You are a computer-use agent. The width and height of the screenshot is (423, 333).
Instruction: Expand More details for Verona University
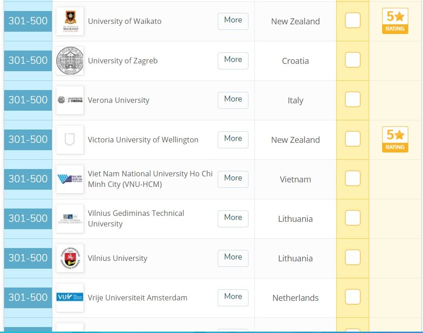pos(233,99)
